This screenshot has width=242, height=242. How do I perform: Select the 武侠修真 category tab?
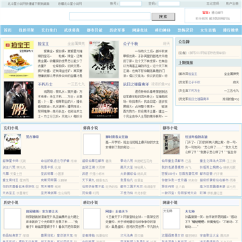[x=72, y=30]
